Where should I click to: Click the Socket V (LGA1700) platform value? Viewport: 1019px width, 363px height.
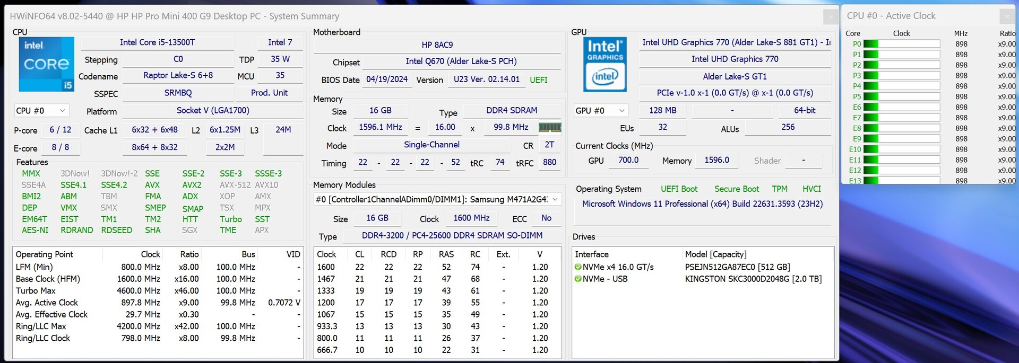coord(213,110)
